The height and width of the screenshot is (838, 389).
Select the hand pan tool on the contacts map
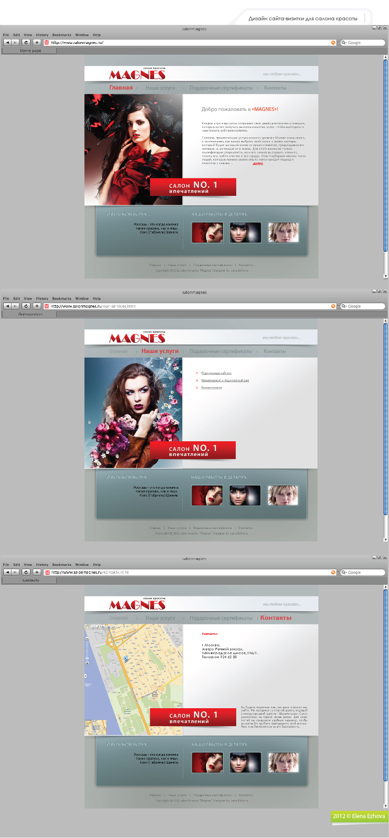pos(88,627)
